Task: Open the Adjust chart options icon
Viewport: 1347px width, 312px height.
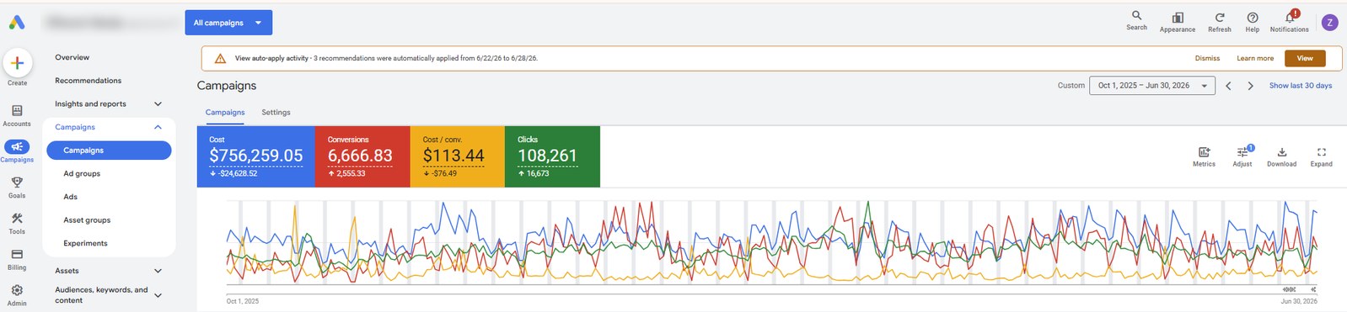Action: (x=1242, y=152)
